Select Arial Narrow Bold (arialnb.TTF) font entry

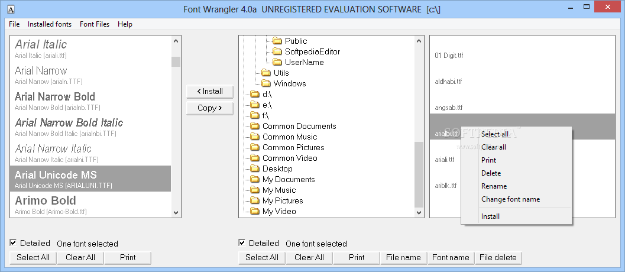click(90, 101)
